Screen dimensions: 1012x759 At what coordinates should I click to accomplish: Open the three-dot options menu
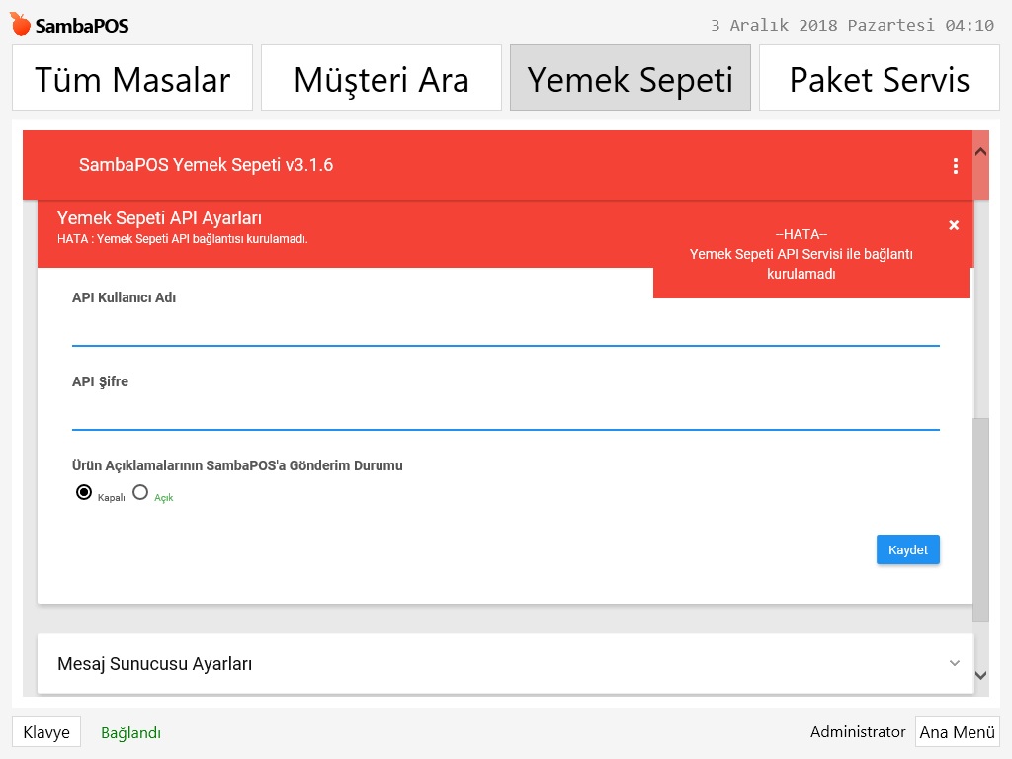point(955,166)
